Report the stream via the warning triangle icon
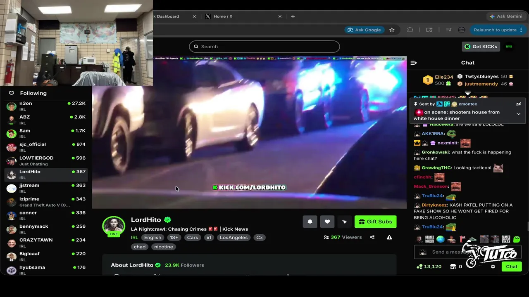529x297 pixels. [x=389, y=237]
